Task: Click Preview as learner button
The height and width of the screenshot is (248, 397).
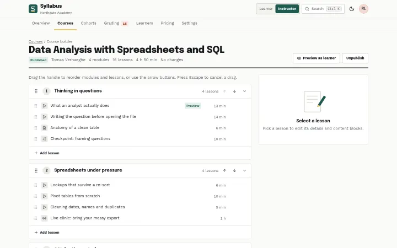Action: pyautogui.click(x=316, y=58)
